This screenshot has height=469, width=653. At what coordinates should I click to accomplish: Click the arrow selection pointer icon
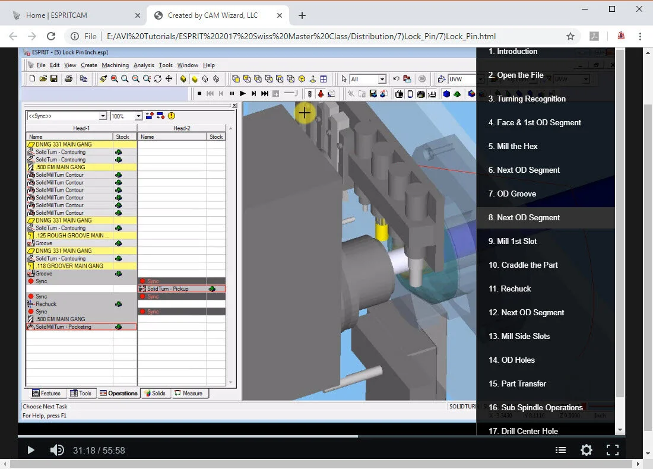pos(344,79)
